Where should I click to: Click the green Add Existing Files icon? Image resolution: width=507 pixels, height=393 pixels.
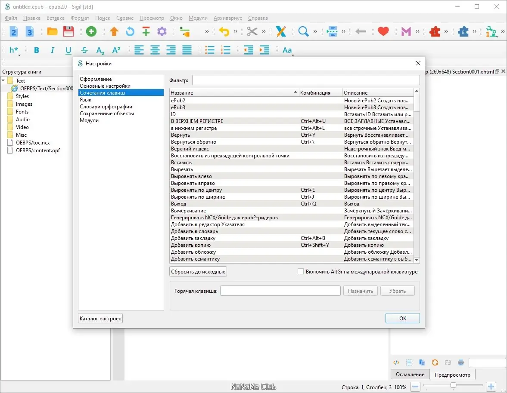coord(91,32)
